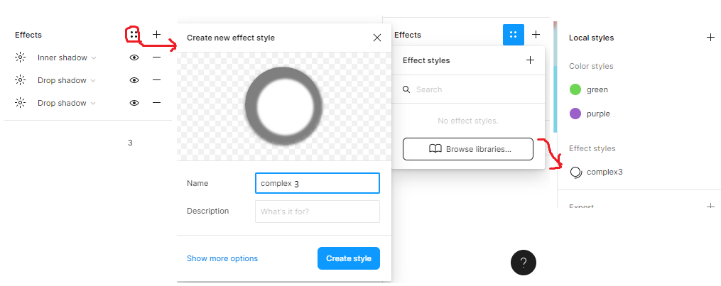721x286 pixels.
Task: Hide the Inner shadow effect
Action: [134, 57]
